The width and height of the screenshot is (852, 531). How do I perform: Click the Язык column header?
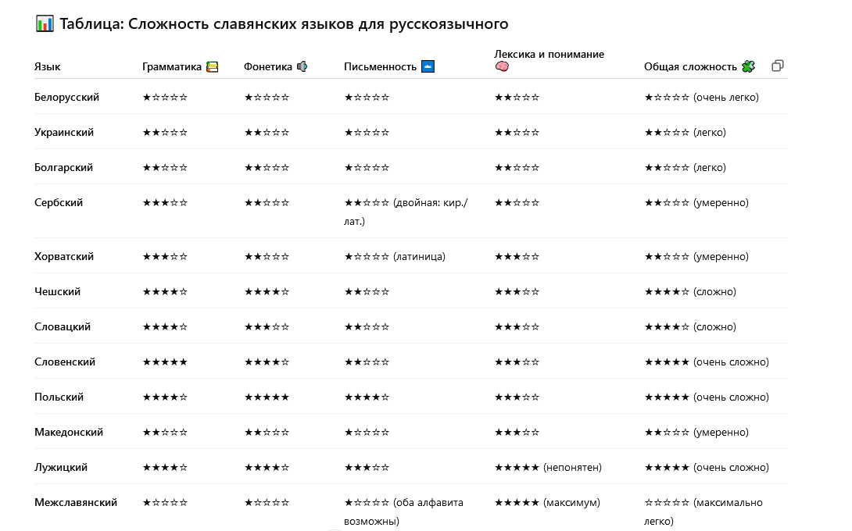pyautogui.click(x=48, y=67)
